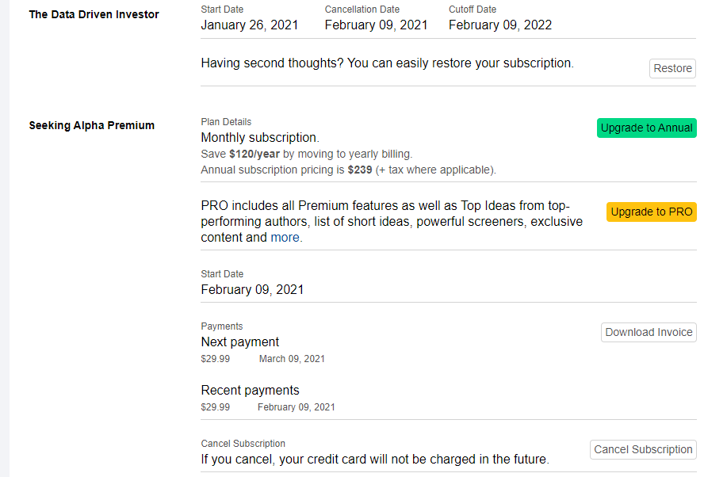This screenshot has width=727, height=477.
Task: Select the Seeking Alpha Premium heading
Action: click(91, 125)
